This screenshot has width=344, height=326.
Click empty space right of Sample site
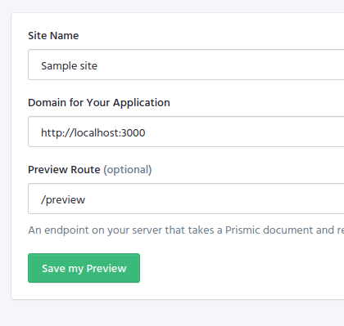pos(219,65)
